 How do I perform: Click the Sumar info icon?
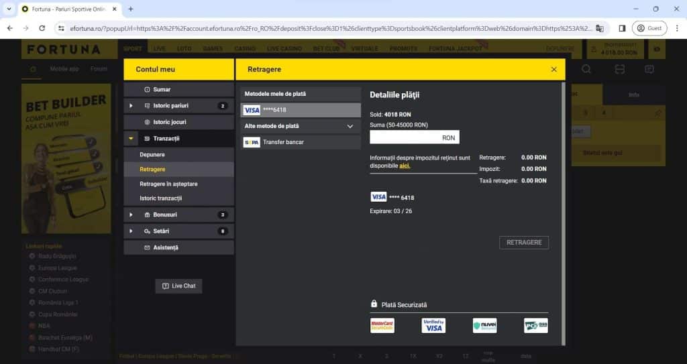click(147, 89)
